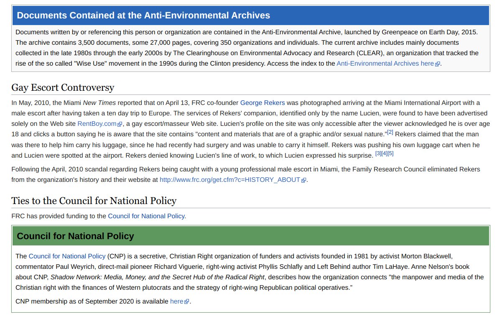This screenshot has width=497, height=319.
Task: Jump to footnote reference [5]
Action: (390, 153)
